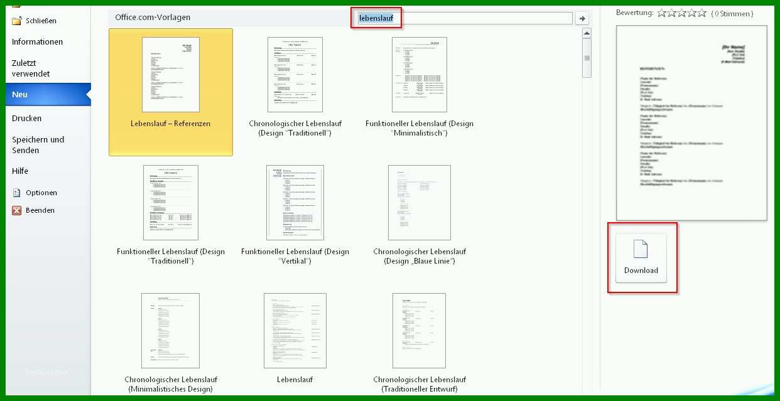
Task: Click the document icon on Download button
Action: pyautogui.click(x=641, y=249)
